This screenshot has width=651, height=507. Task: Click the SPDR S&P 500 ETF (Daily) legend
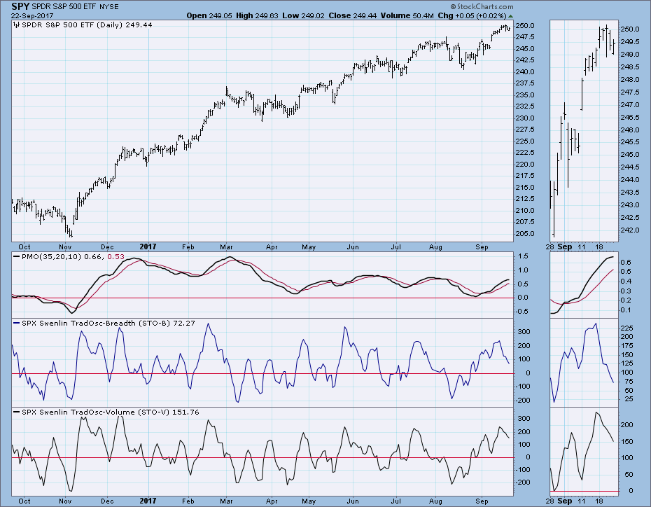point(87,25)
